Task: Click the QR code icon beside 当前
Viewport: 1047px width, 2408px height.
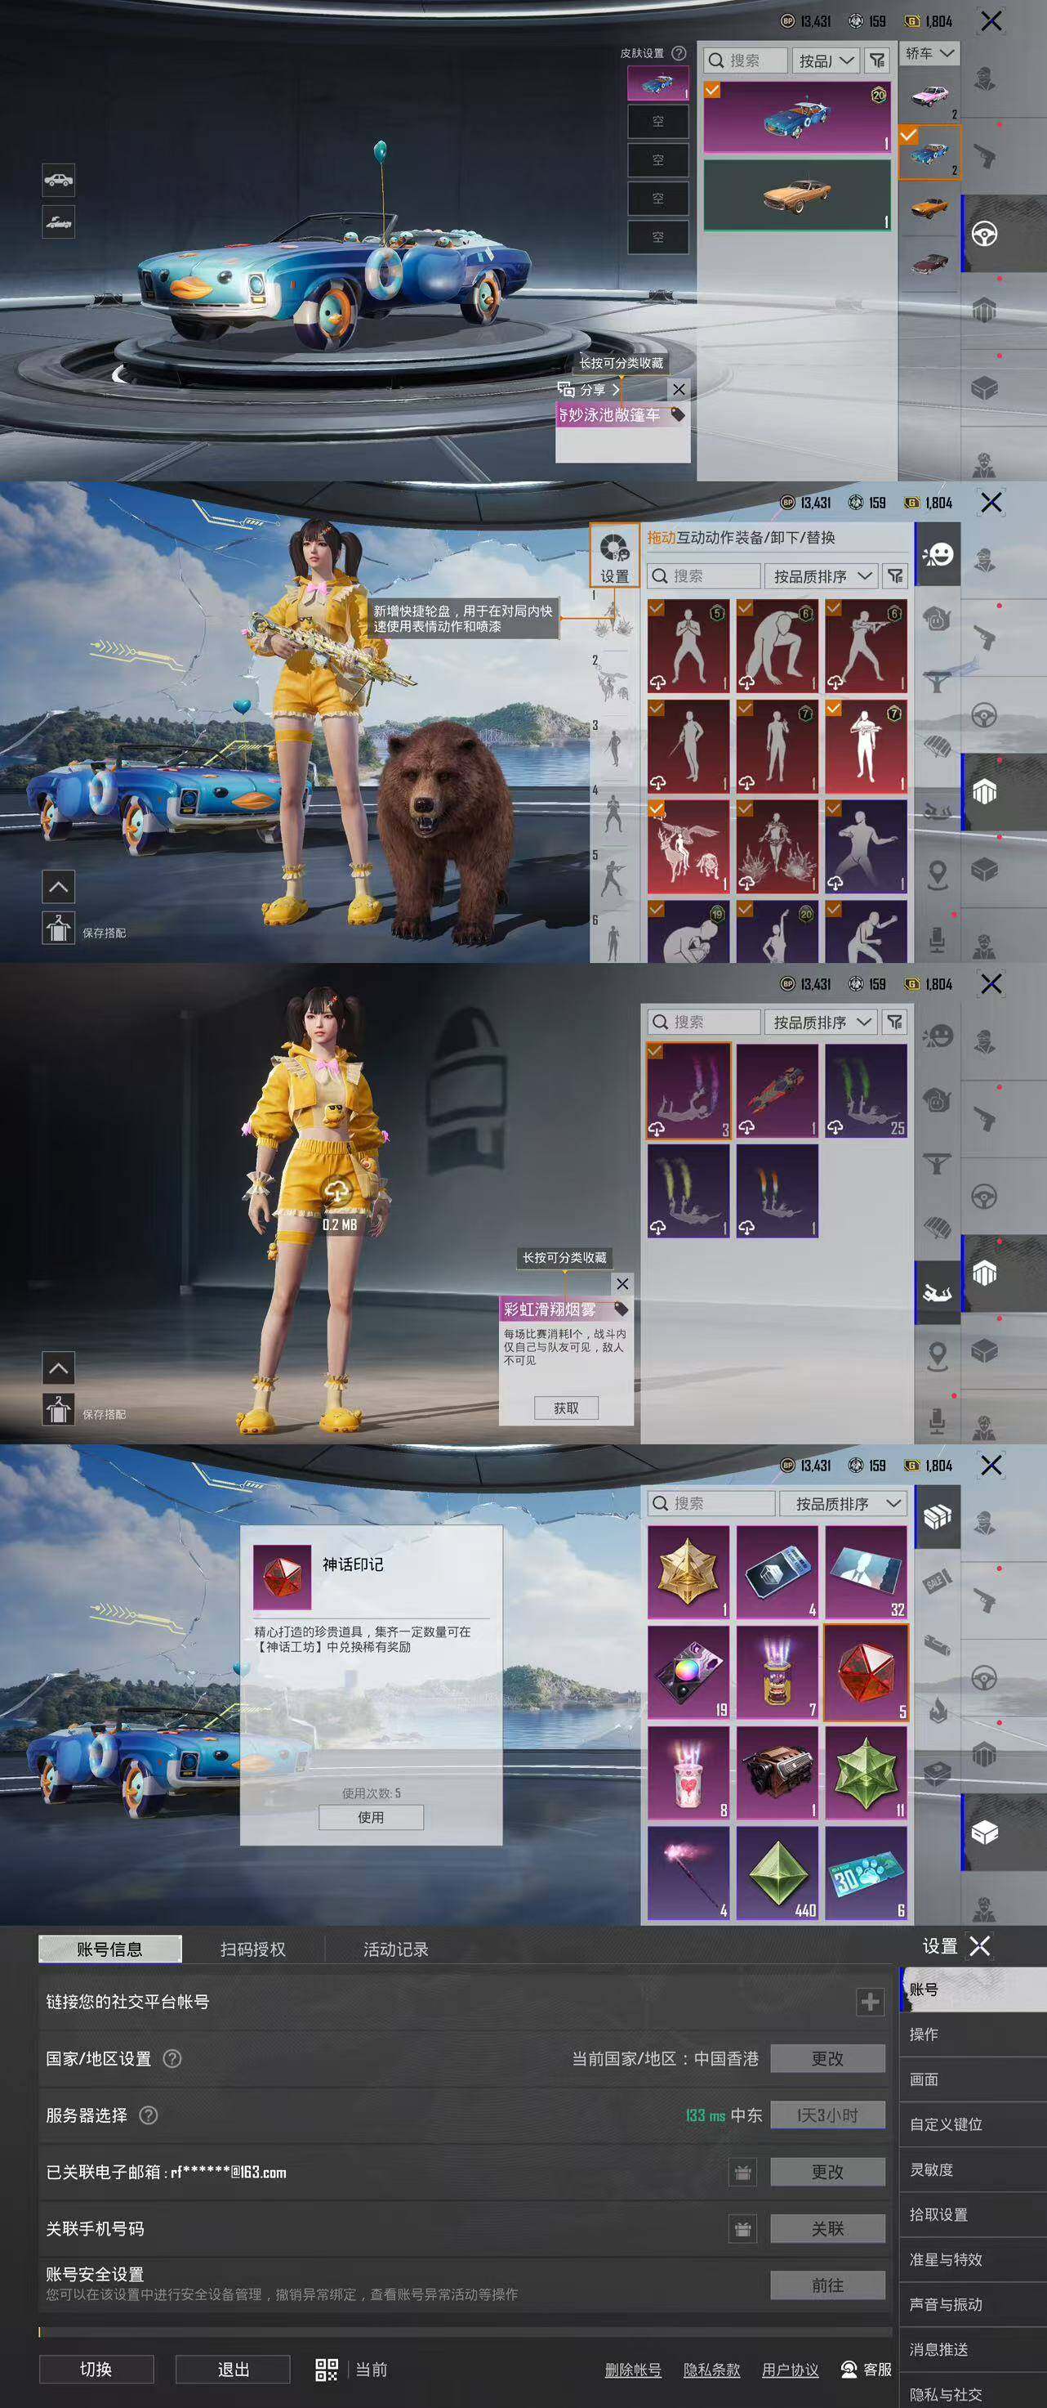Action: 326,2369
